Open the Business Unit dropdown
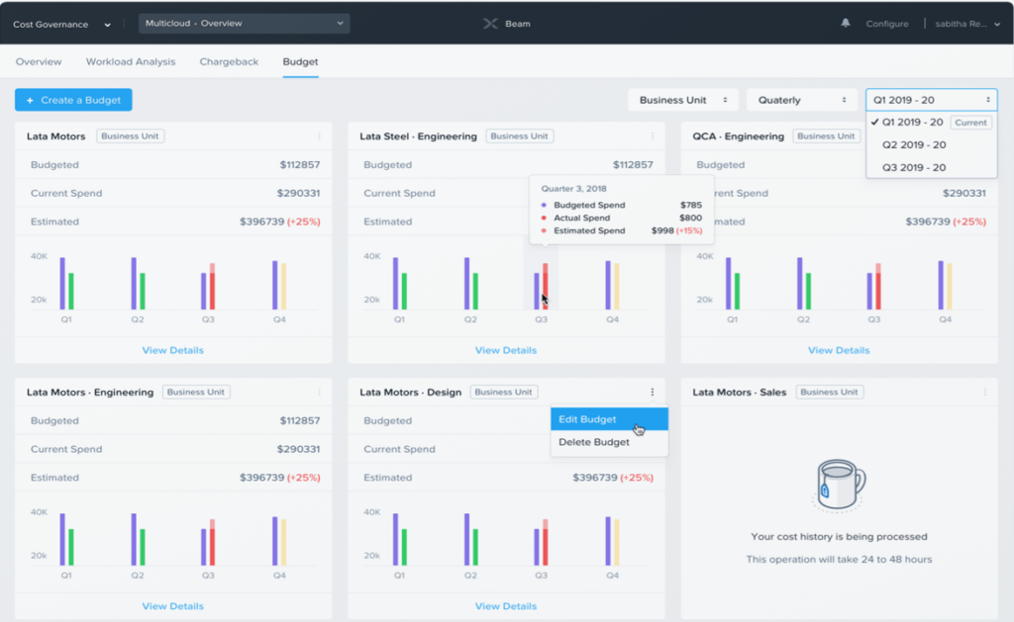Viewport: 1014px width, 622px height. point(683,99)
